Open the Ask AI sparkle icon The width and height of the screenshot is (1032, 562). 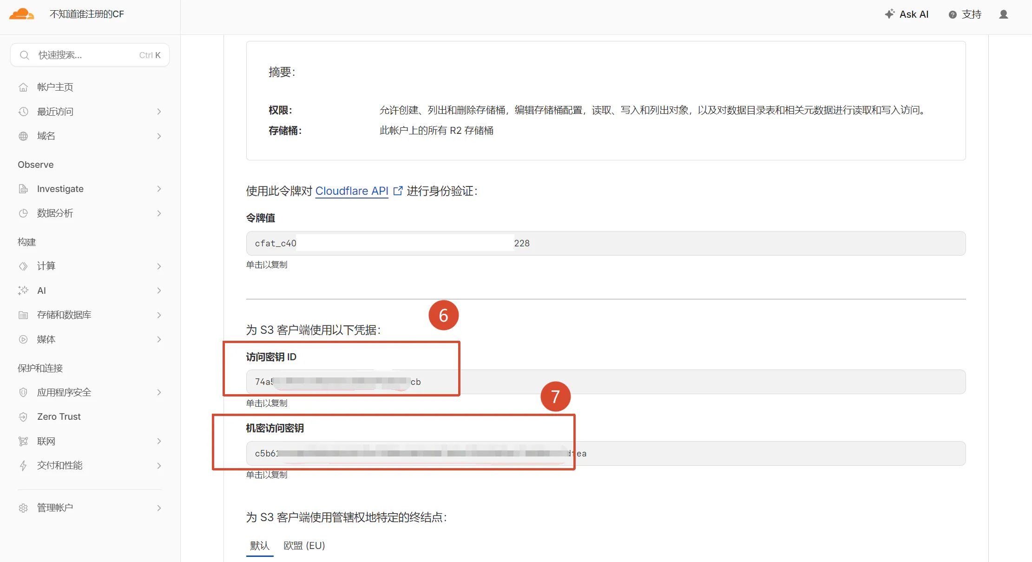click(x=889, y=14)
